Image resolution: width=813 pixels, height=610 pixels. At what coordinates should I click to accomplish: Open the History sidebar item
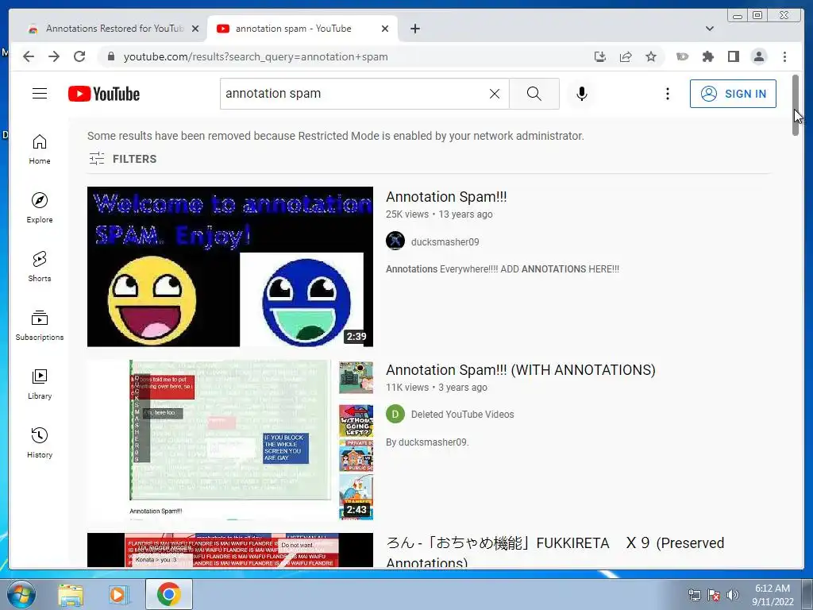tap(40, 442)
